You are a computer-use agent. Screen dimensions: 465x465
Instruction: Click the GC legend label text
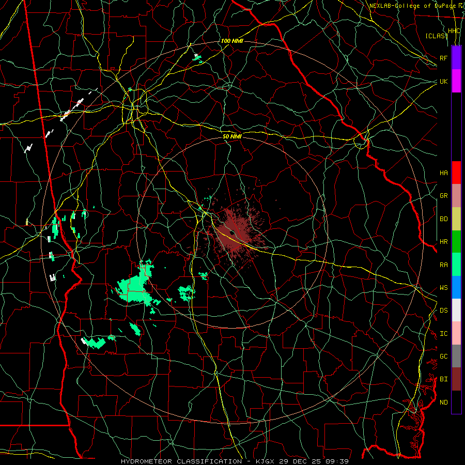click(x=443, y=356)
